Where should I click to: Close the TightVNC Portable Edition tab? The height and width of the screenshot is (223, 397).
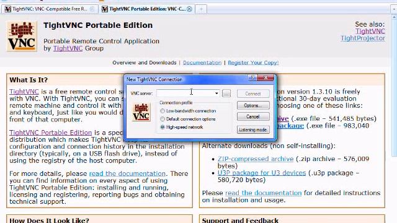(x=189, y=9)
